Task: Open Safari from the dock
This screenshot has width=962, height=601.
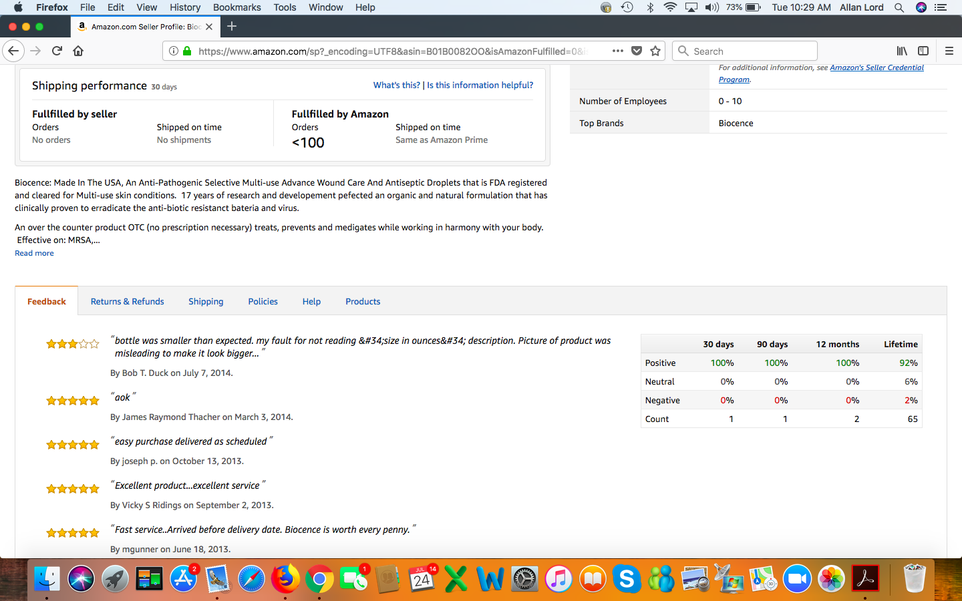Action: [252, 579]
